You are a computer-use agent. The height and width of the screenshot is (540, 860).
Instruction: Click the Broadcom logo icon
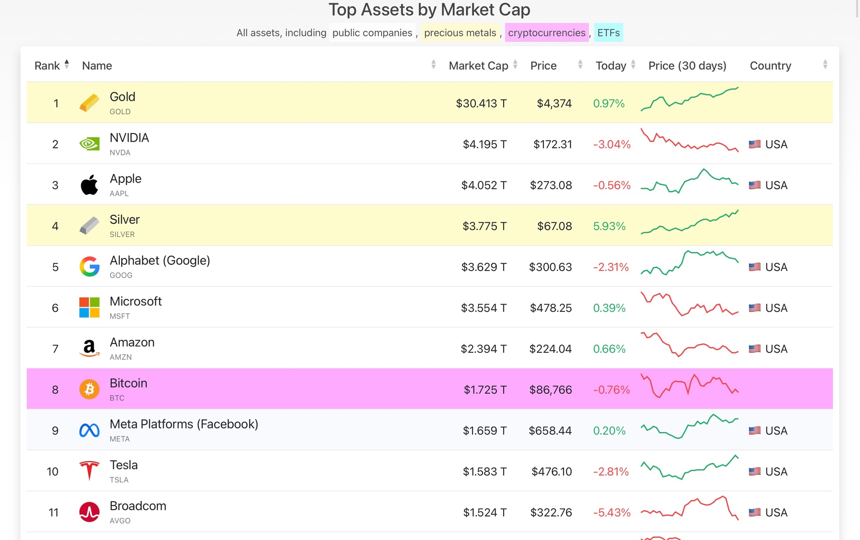(89, 512)
